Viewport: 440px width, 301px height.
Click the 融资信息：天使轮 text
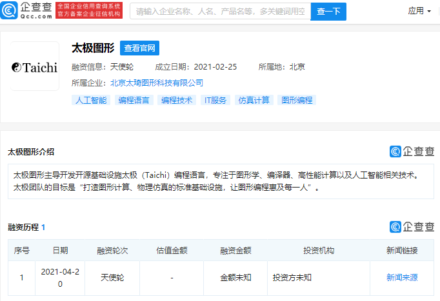(x=103, y=67)
